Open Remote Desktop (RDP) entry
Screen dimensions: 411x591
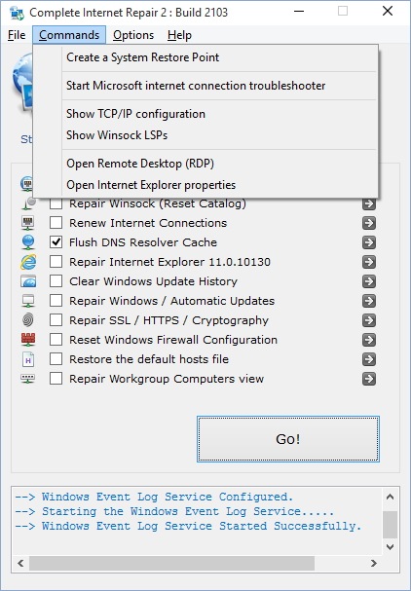pyautogui.click(x=220, y=164)
